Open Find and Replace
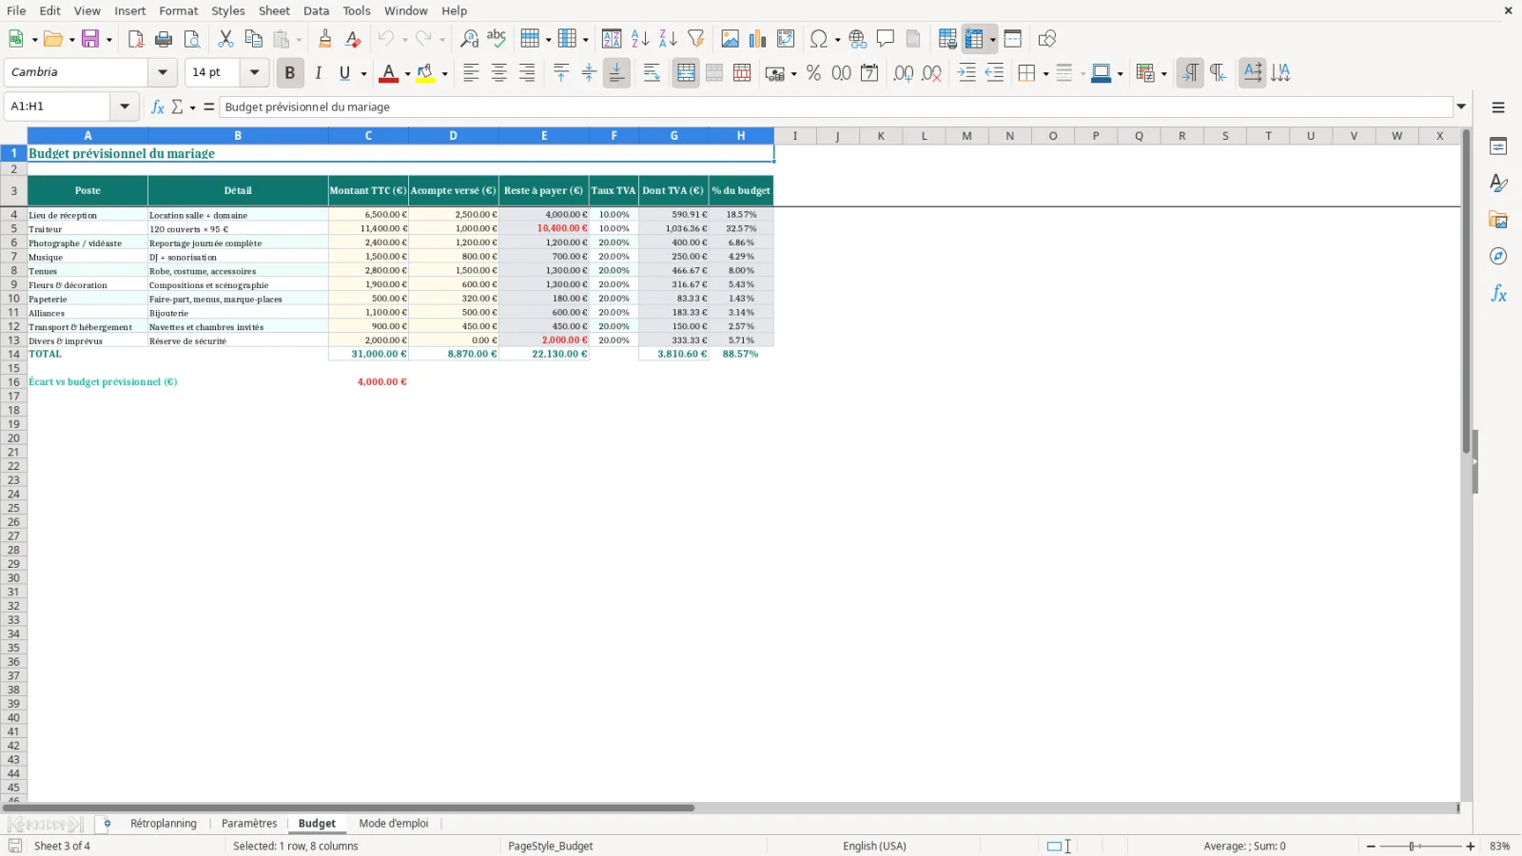Screen dimensions: 1522x856 click(469, 39)
